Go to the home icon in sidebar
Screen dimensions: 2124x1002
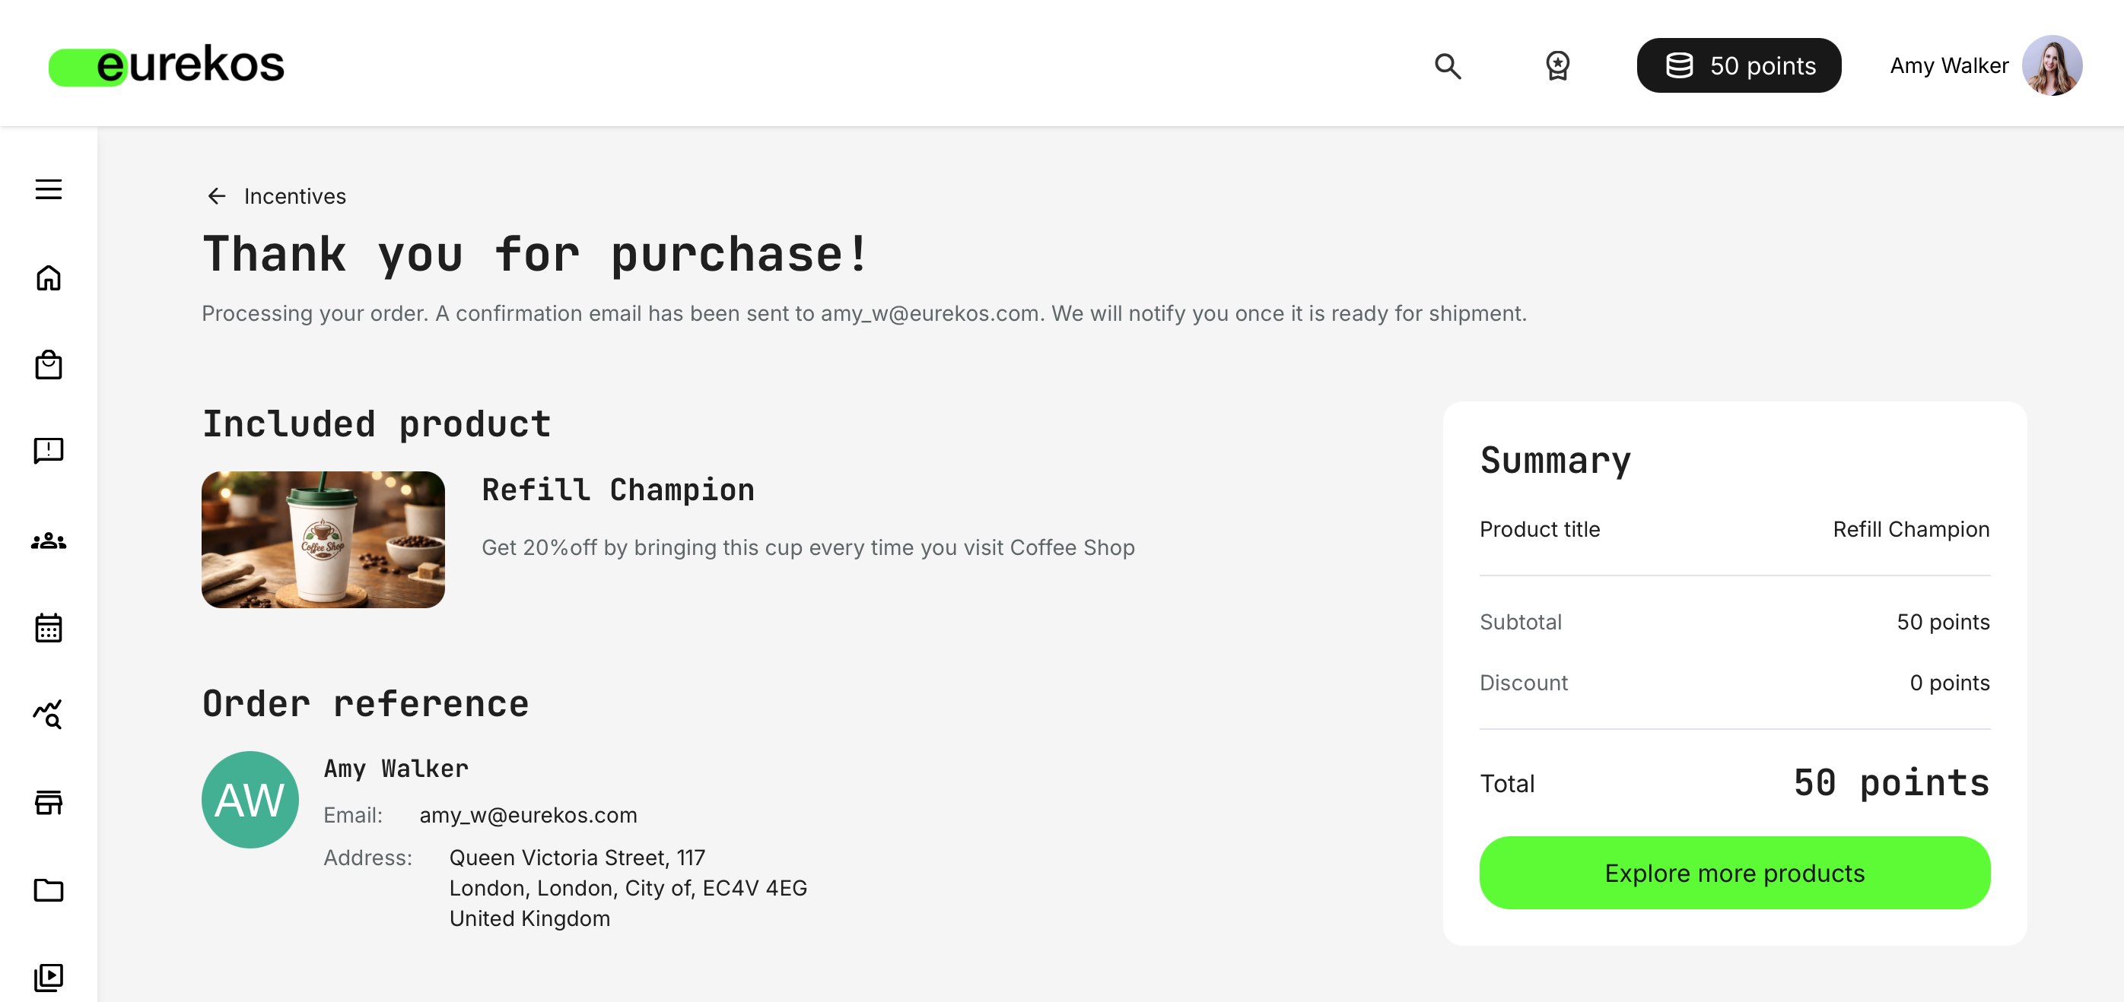point(49,277)
